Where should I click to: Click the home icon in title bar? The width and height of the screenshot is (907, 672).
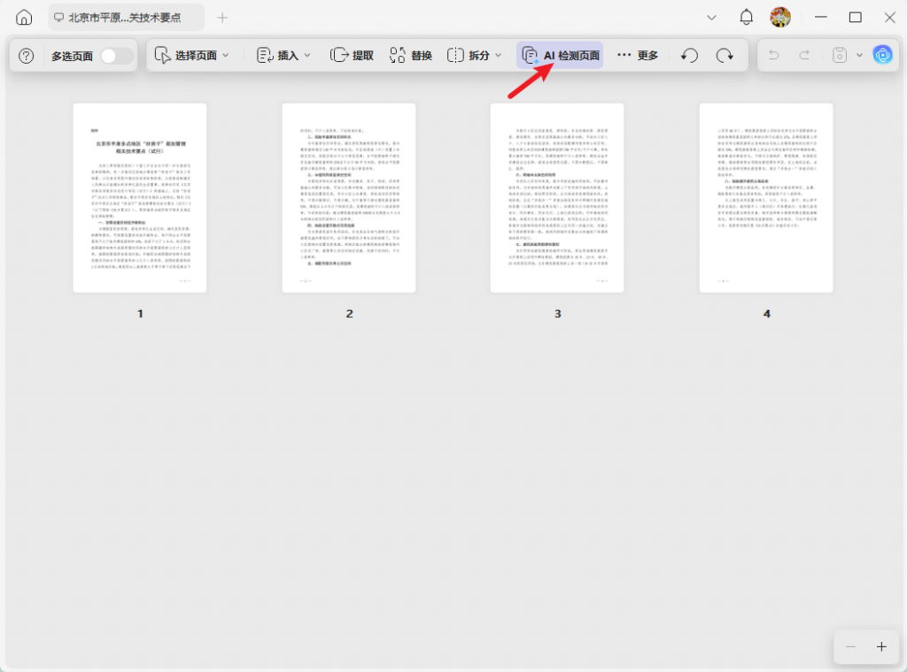point(24,18)
